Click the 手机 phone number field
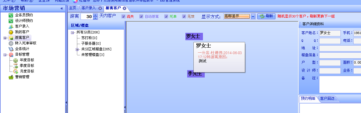This screenshot has width=361, height=113. [357, 33]
